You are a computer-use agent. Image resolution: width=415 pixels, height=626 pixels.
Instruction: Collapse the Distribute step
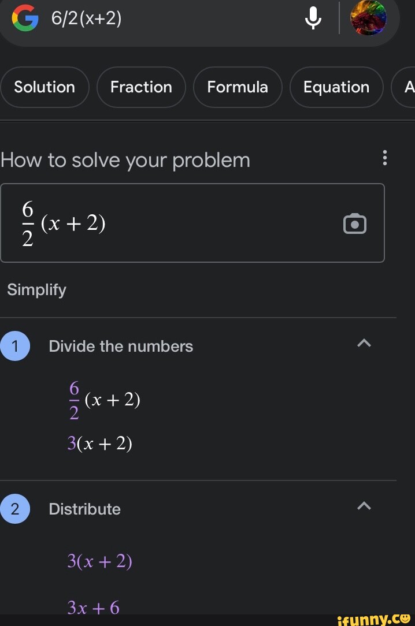tap(364, 505)
